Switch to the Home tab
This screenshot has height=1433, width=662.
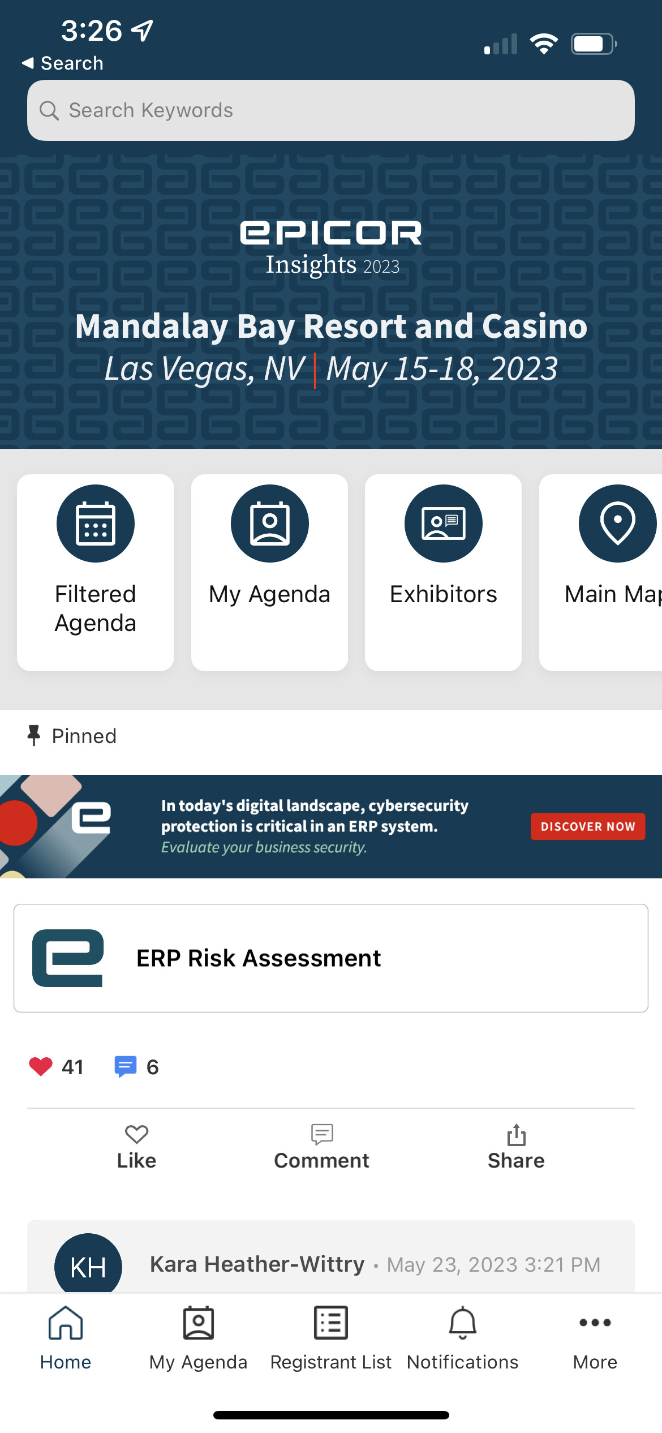tap(66, 1338)
